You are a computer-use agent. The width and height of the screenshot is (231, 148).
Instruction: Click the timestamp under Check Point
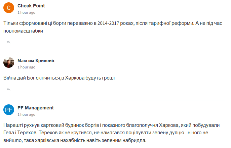26,12
